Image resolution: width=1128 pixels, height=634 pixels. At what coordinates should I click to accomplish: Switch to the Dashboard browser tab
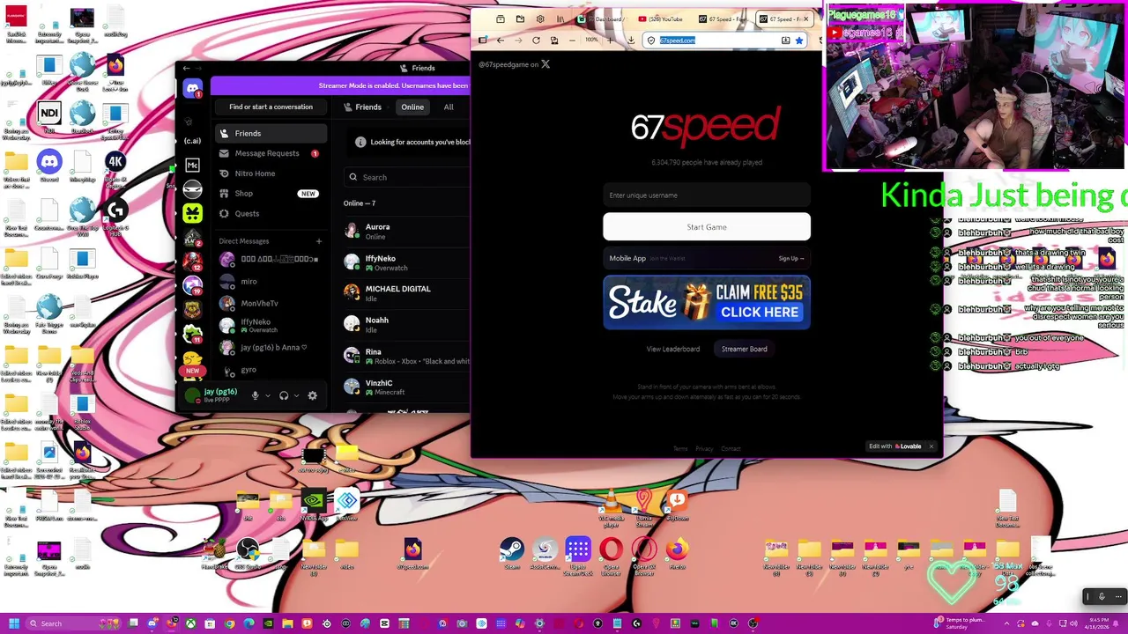[x=603, y=19]
